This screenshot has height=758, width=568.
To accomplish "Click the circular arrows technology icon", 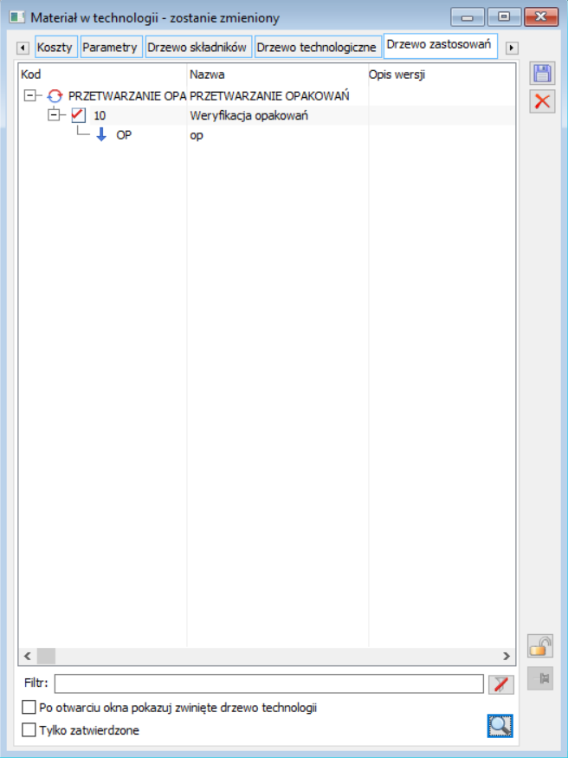I will tap(55, 95).
